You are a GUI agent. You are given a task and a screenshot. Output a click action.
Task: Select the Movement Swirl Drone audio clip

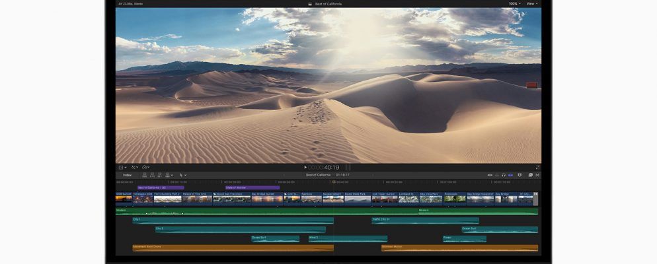[233, 248]
